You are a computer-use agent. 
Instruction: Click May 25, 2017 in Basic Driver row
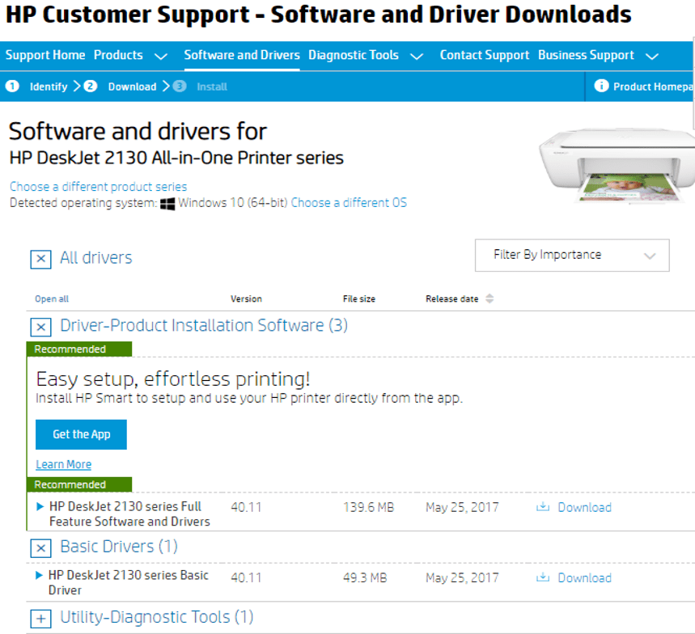[462, 577]
